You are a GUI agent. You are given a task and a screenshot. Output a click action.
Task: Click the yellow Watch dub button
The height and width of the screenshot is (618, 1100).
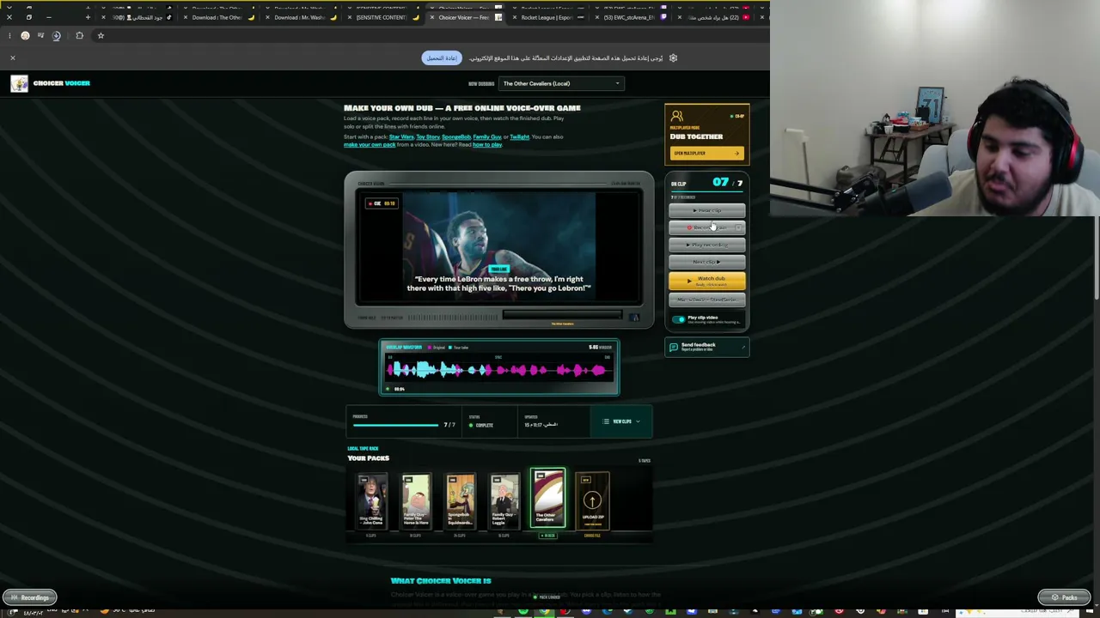coord(707,280)
